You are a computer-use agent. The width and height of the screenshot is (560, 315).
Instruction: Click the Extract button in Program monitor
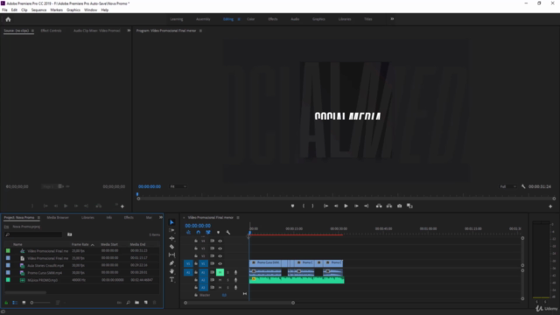(x=389, y=206)
